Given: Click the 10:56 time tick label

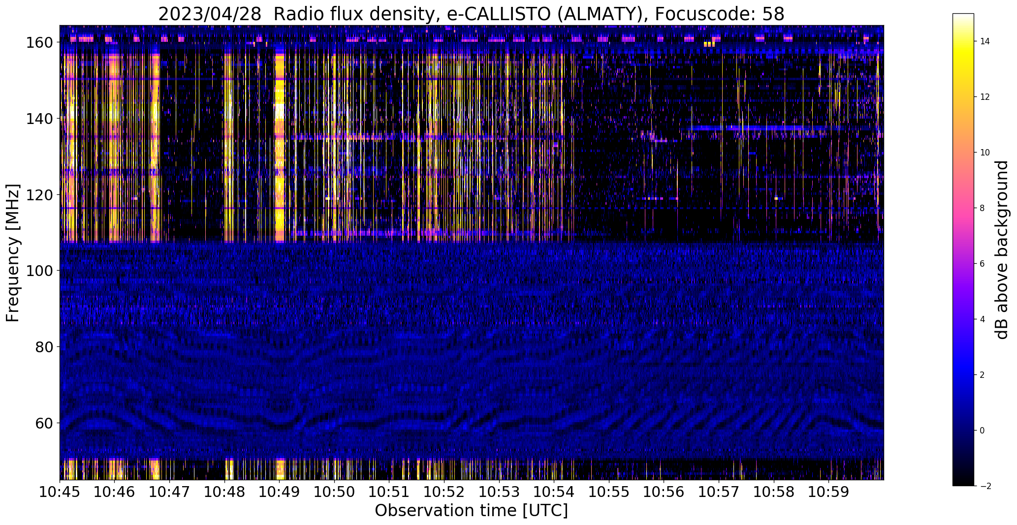Looking at the screenshot, I should click(664, 492).
